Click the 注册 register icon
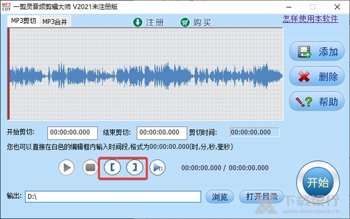This screenshot has height=219, width=350. pos(138,22)
